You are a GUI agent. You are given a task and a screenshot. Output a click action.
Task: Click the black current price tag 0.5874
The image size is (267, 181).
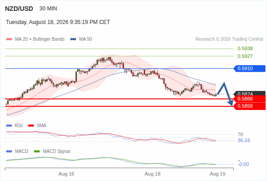click(x=249, y=93)
